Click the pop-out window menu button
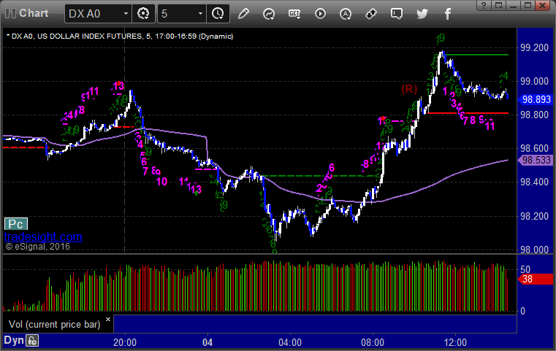 (x=498, y=5)
